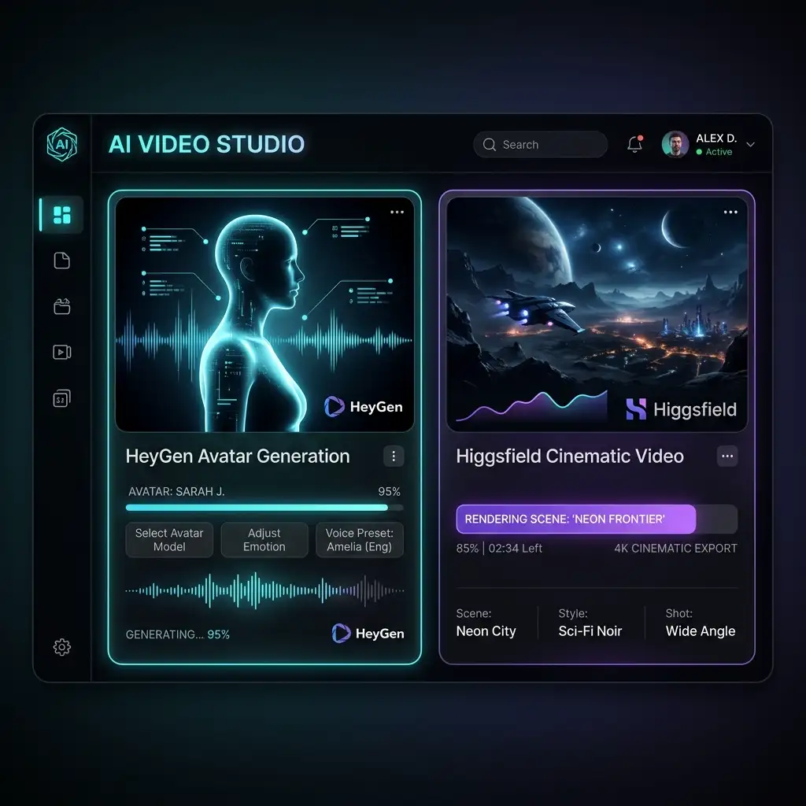Viewport: 806px width, 806px height.
Task: Select the Scene value Neon City
Action: pos(486,631)
